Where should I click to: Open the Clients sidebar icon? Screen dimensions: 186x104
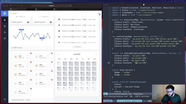5,26
